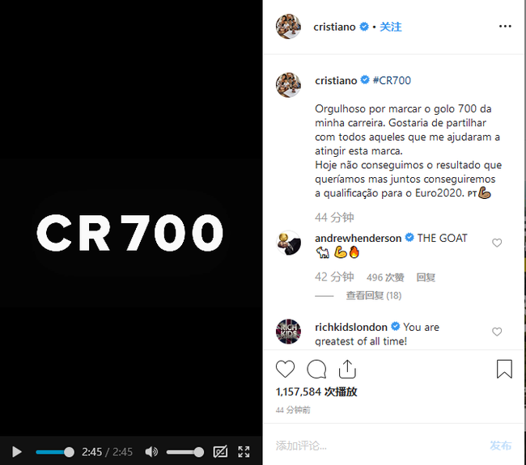Follow cristiano with 关注 link
The height and width of the screenshot is (465, 526).
click(391, 27)
